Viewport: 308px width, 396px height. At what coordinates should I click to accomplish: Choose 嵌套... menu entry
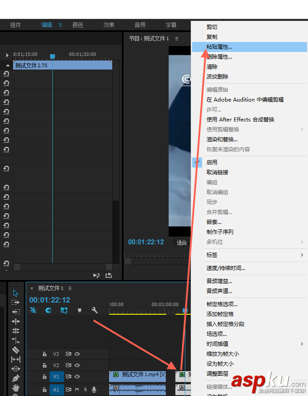pyautogui.click(x=249, y=222)
